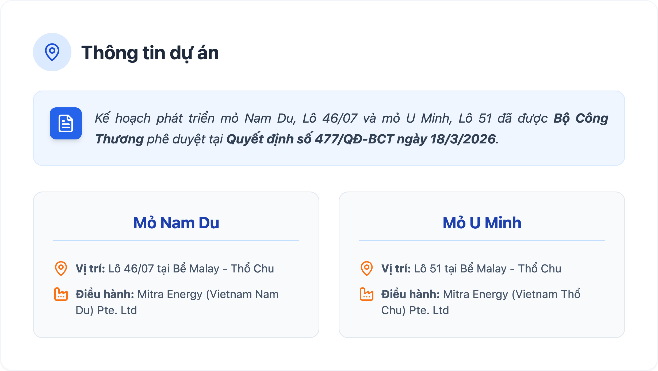Click the factory icon in Mỏ Nam Du card
This screenshot has width=658, height=371.
(61, 294)
